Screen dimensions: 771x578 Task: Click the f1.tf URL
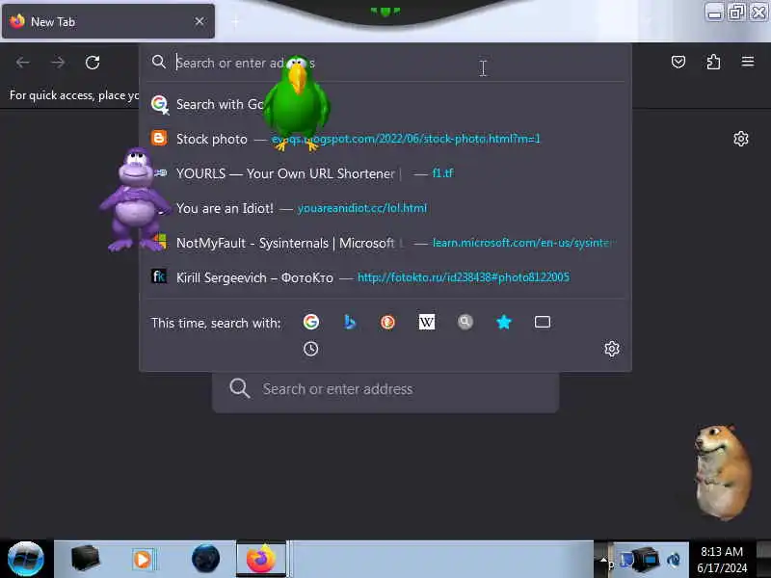click(x=442, y=173)
